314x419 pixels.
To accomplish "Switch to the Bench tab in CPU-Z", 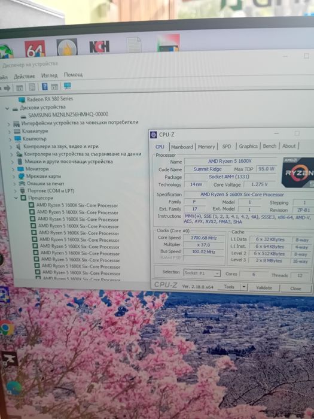I will 270,146.
